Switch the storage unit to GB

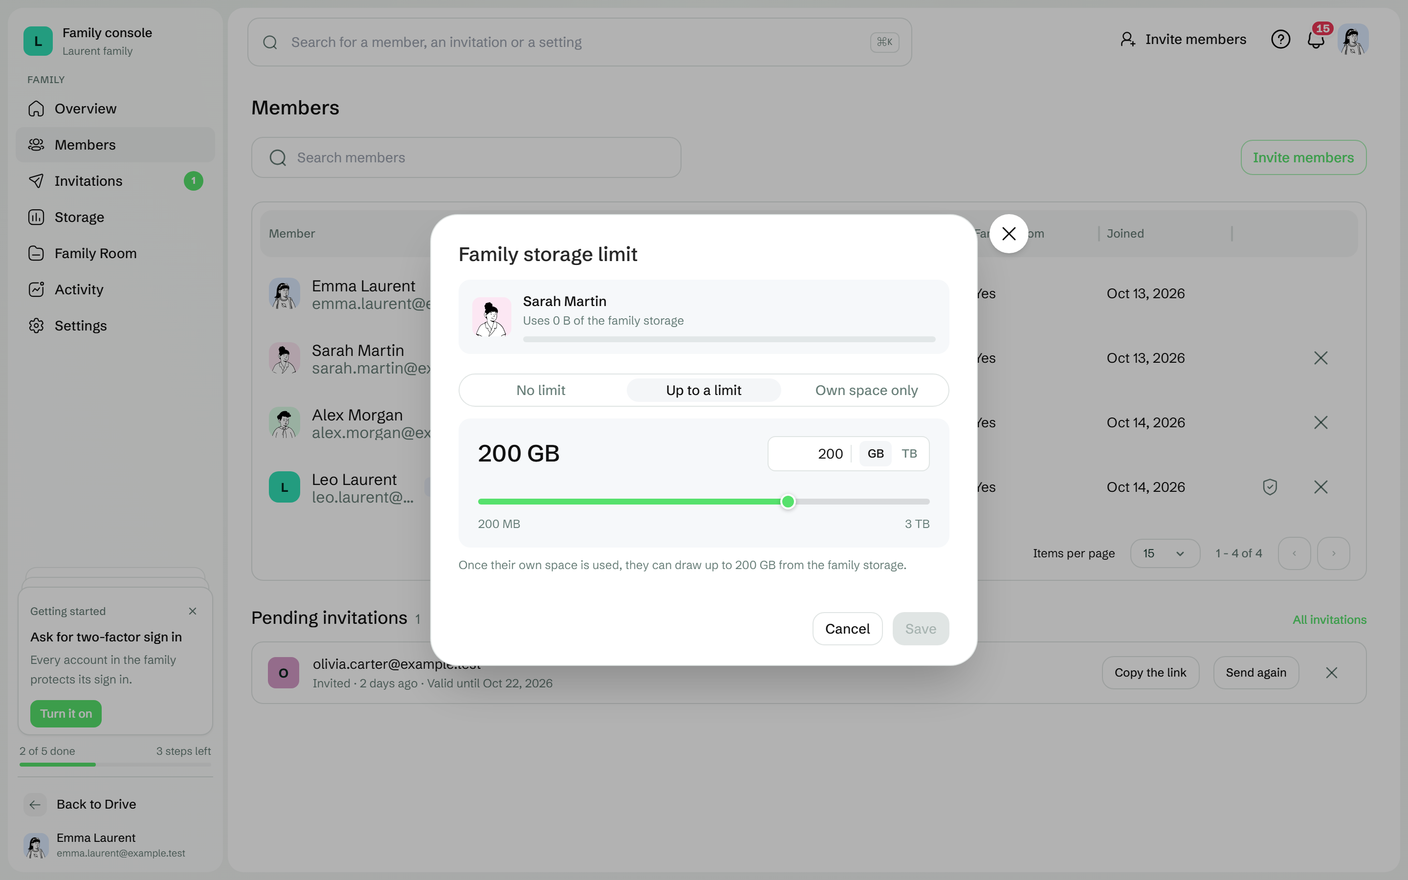click(x=875, y=453)
